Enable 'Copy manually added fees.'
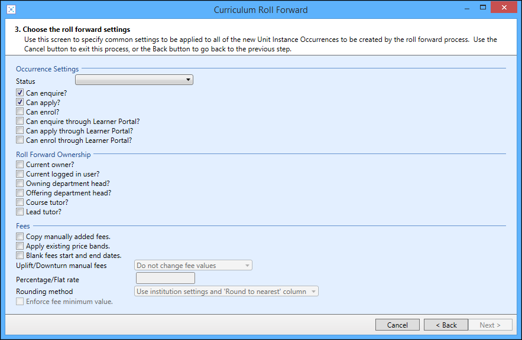The image size is (522, 340). pos(20,236)
